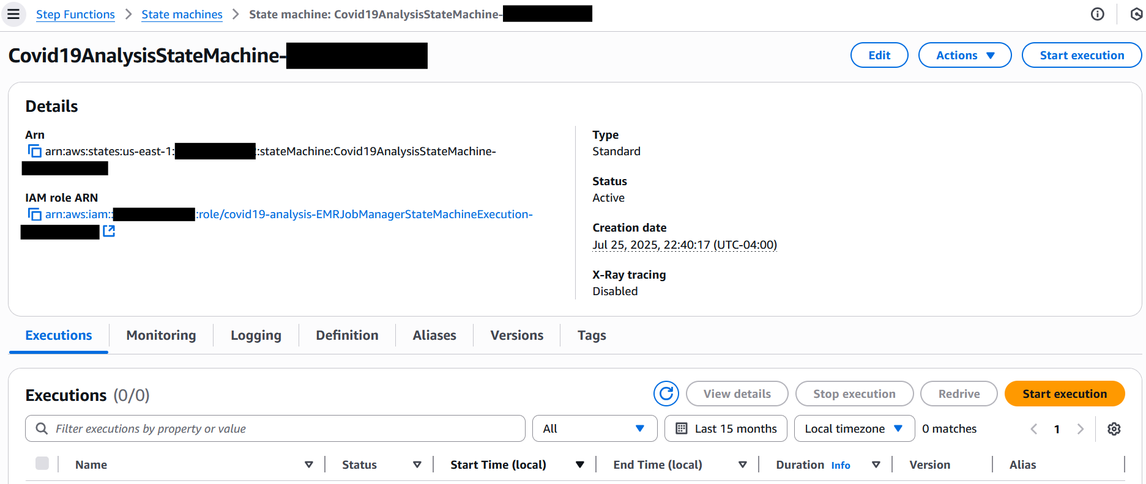The width and height of the screenshot is (1146, 484).
Task: Click top Start execution outlined button
Action: 1082,55
